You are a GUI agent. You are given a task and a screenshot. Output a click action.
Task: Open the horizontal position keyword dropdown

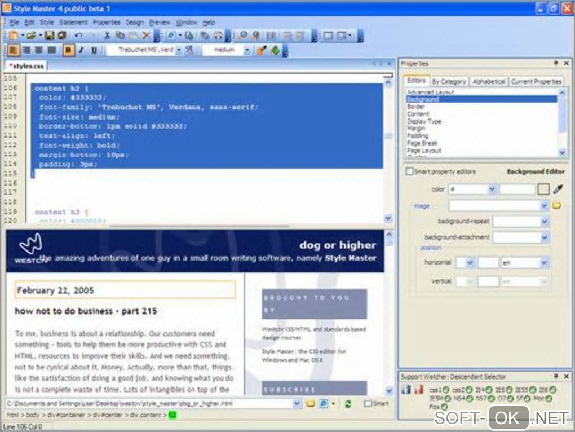point(470,263)
